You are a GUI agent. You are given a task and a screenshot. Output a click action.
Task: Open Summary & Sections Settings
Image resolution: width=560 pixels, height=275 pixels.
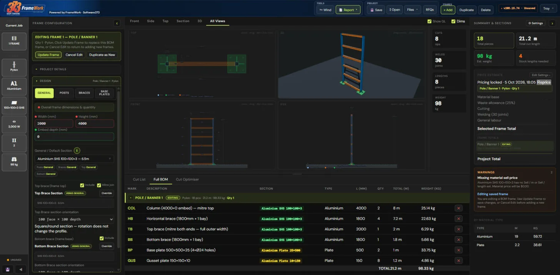coord(535,23)
